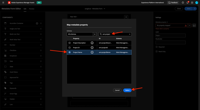Select the Date component icon
Screen dimensions: 200x110
coord(5,61)
